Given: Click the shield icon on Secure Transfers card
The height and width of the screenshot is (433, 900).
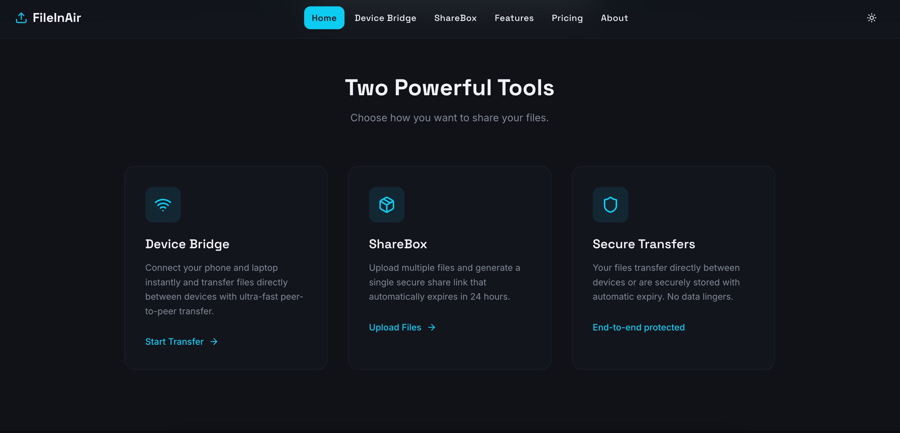Looking at the screenshot, I should click(610, 205).
